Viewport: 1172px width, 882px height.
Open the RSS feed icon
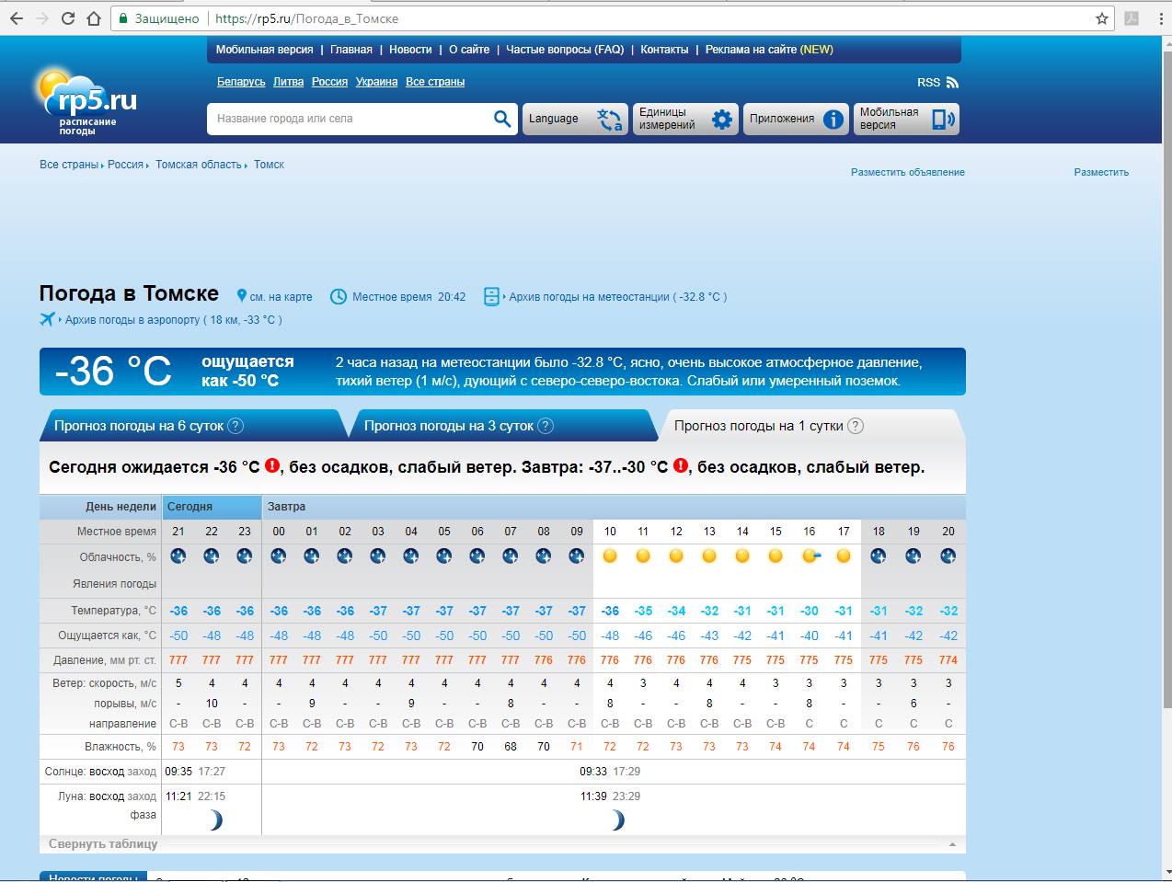(x=952, y=83)
